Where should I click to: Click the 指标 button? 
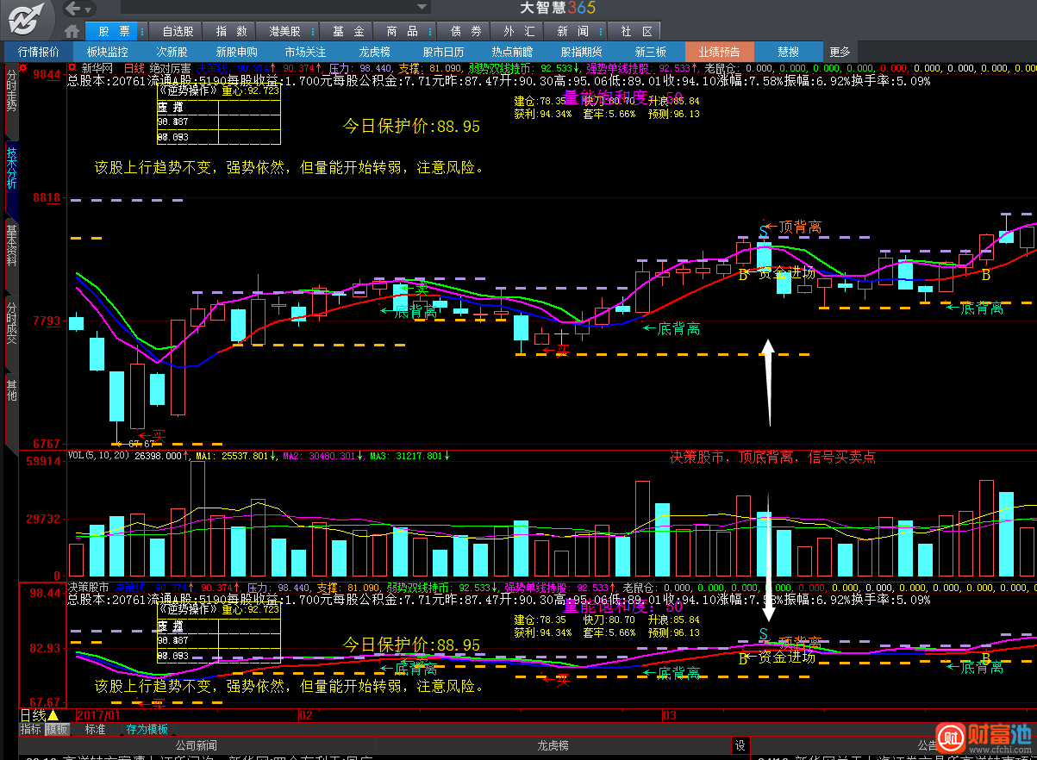tap(31, 729)
